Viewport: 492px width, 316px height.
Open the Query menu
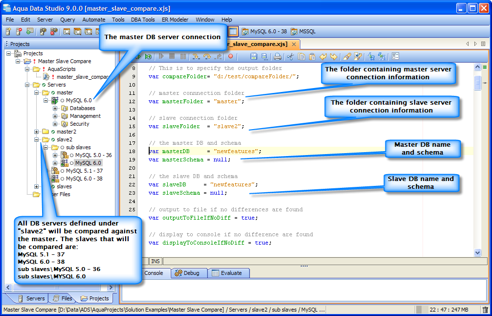[x=67, y=20]
